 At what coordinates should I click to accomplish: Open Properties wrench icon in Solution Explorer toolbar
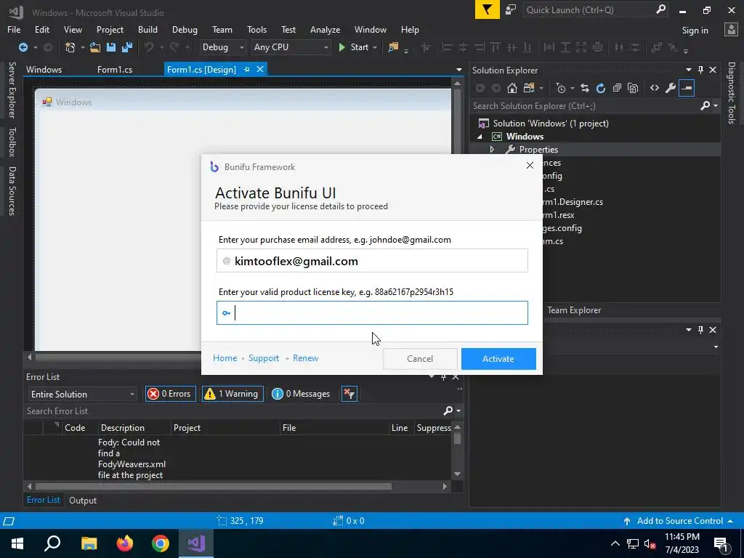[671, 88]
